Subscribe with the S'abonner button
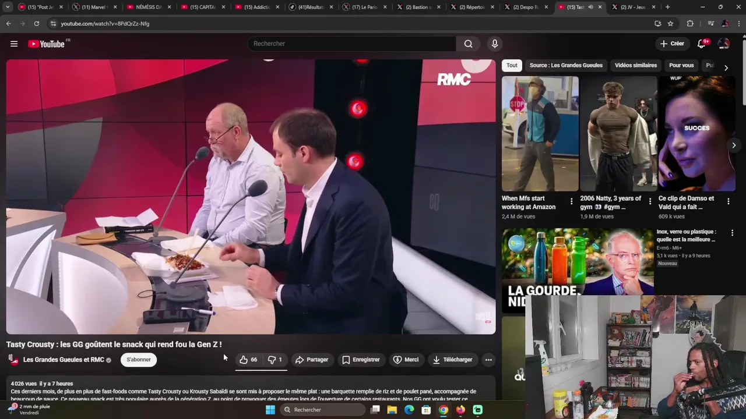The image size is (746, 419). [139, 360]
